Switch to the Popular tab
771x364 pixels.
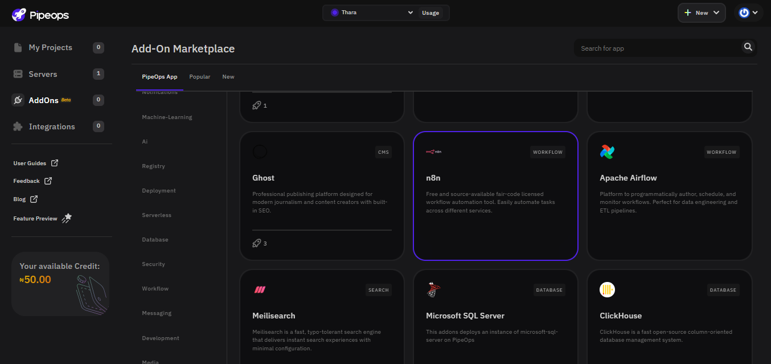pyautogui.click(x=200, y=77)
